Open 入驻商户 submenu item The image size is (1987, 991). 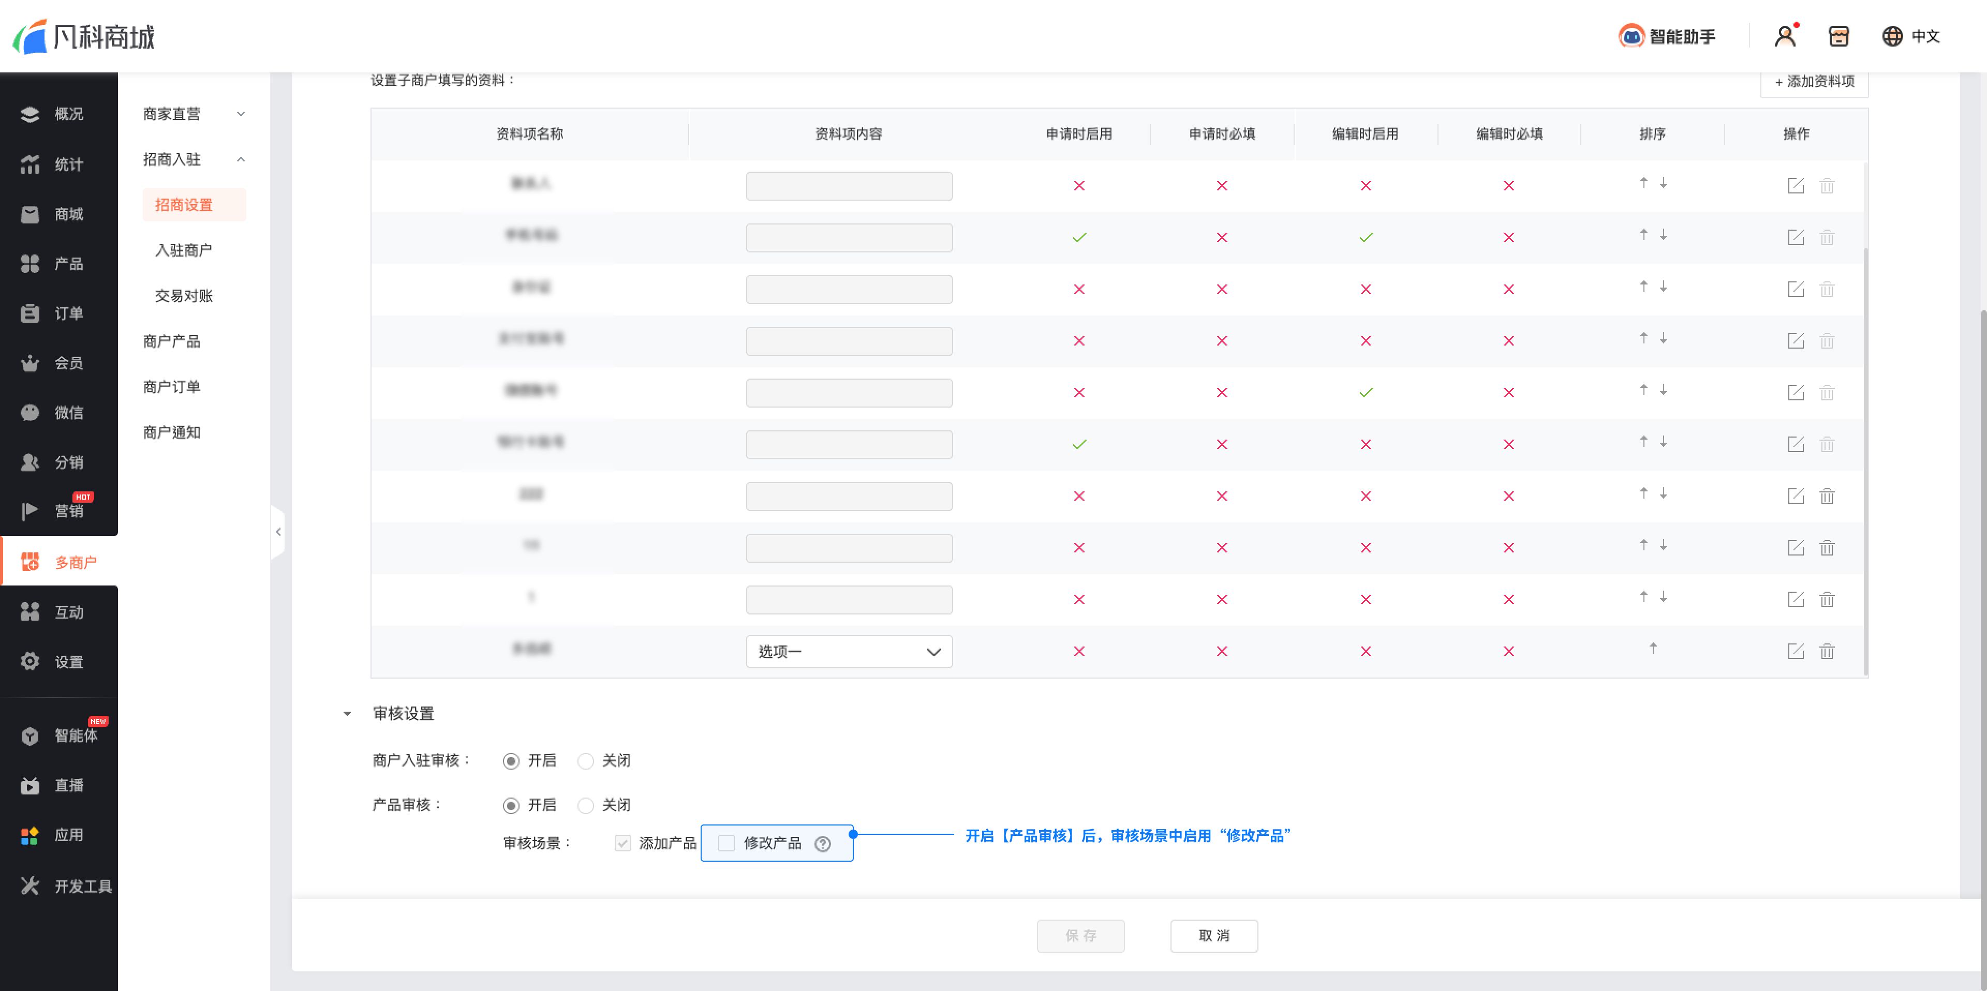[x=184, y=250]
